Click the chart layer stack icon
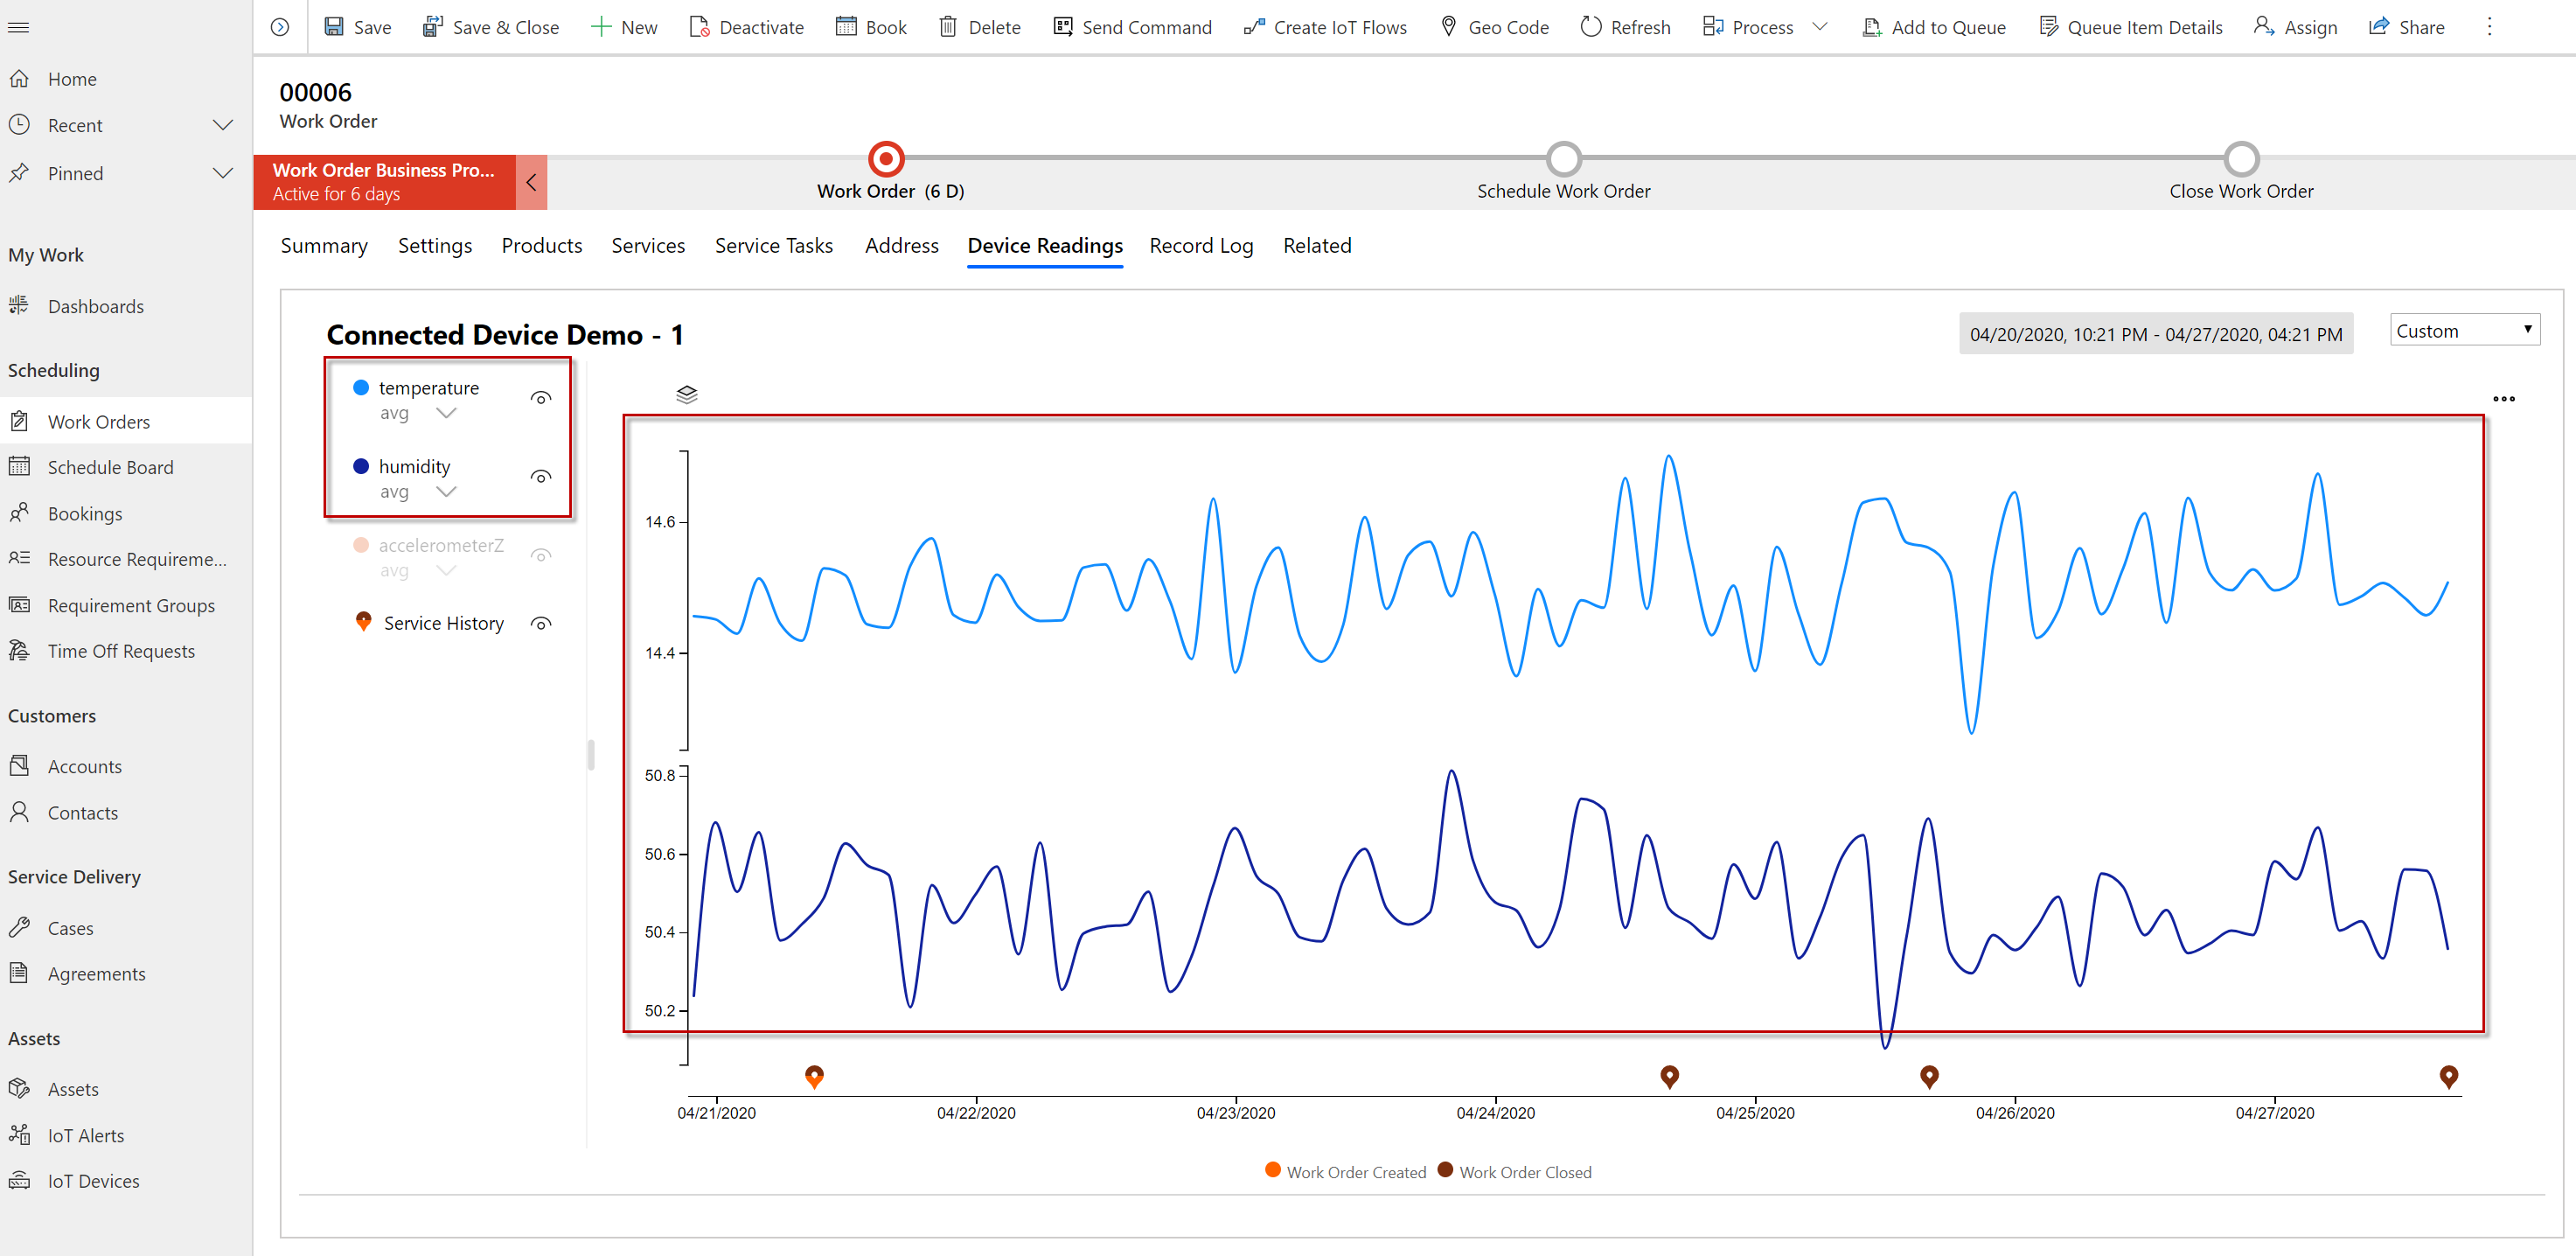The height and width of the screenshot is (1256, 2576). click(x=685, y=393)
